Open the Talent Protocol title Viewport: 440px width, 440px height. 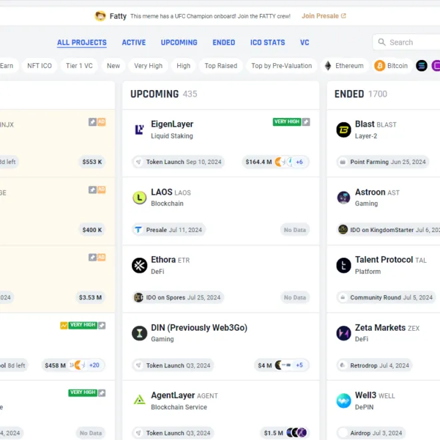(390, 260)
